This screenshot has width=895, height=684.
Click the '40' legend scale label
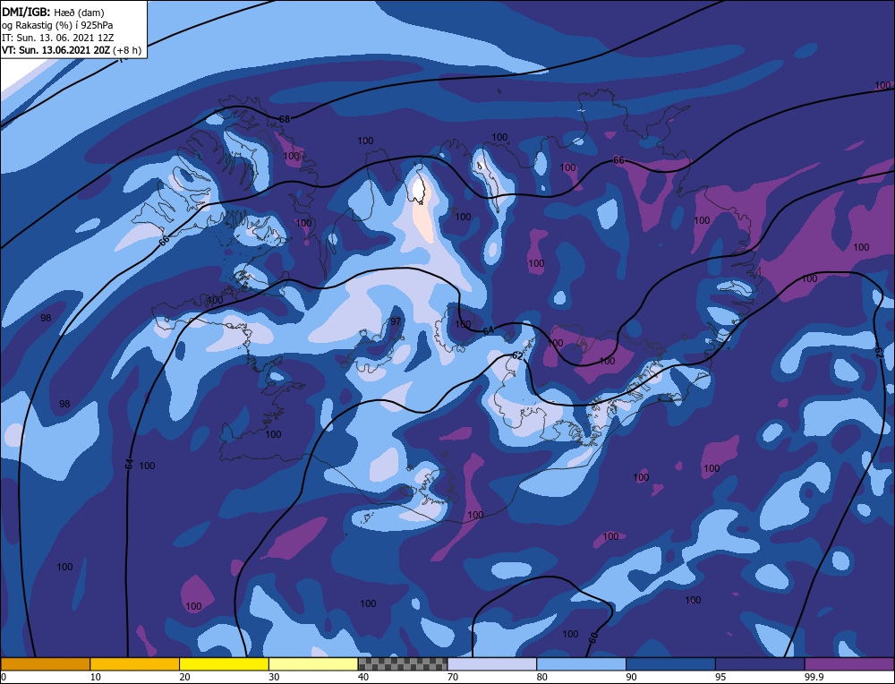(x=363, y=677)
